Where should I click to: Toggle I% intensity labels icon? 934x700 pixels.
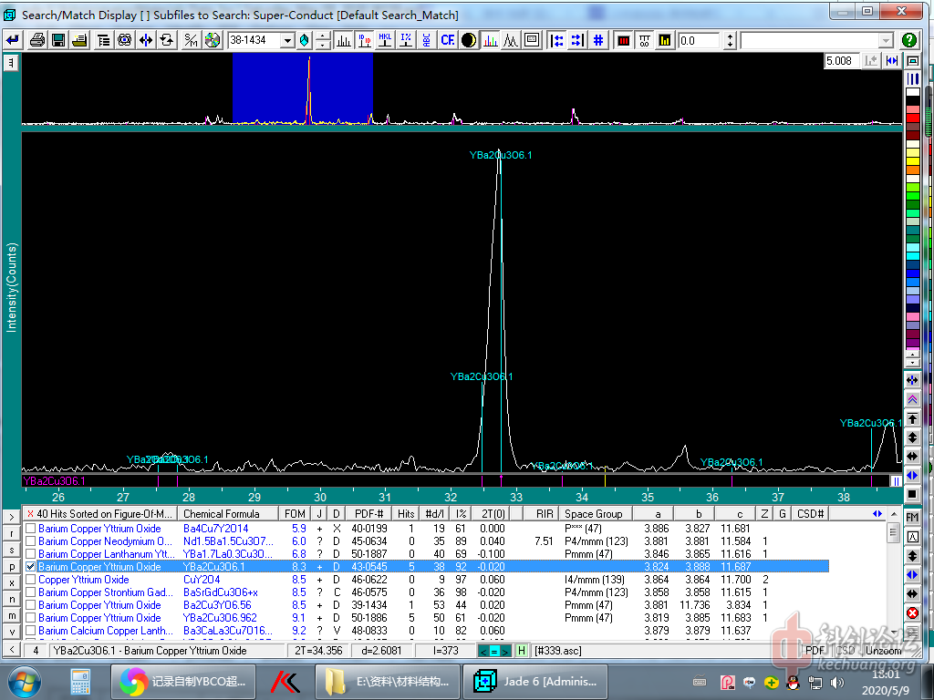(406, 40)
